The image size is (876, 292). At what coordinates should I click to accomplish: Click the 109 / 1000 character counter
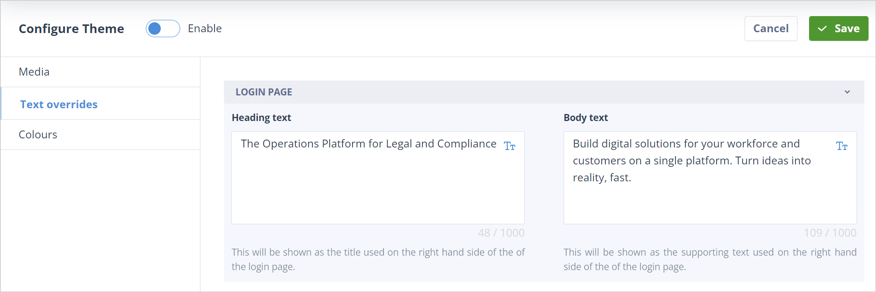click(830, 233)
